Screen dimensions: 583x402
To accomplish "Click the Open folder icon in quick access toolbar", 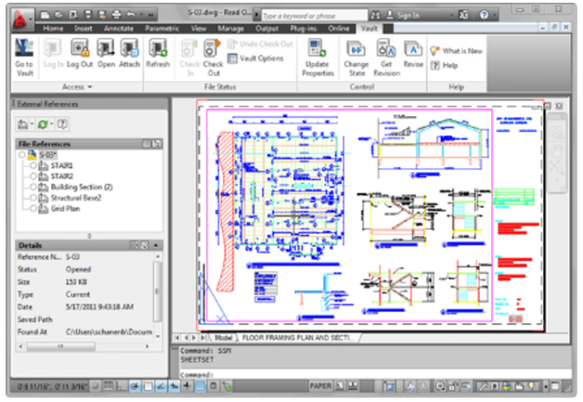I will [59, 15].
